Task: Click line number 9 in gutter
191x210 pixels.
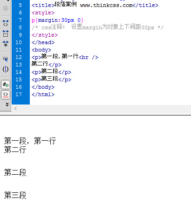Action: tap(20, 35)
